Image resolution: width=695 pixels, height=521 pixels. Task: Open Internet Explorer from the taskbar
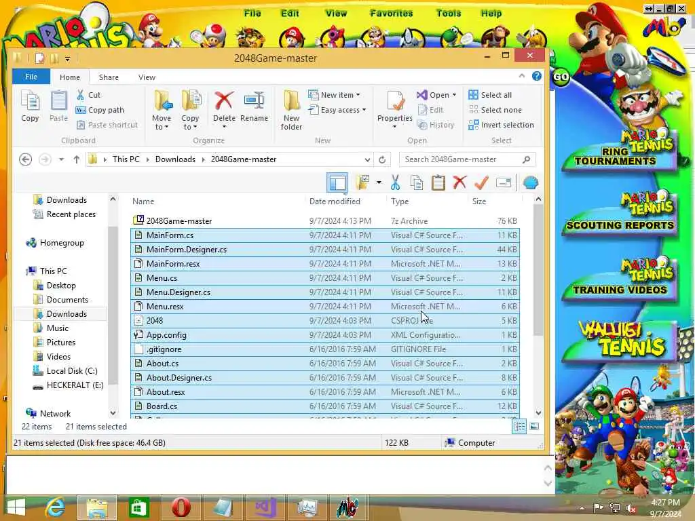(56, 507)
